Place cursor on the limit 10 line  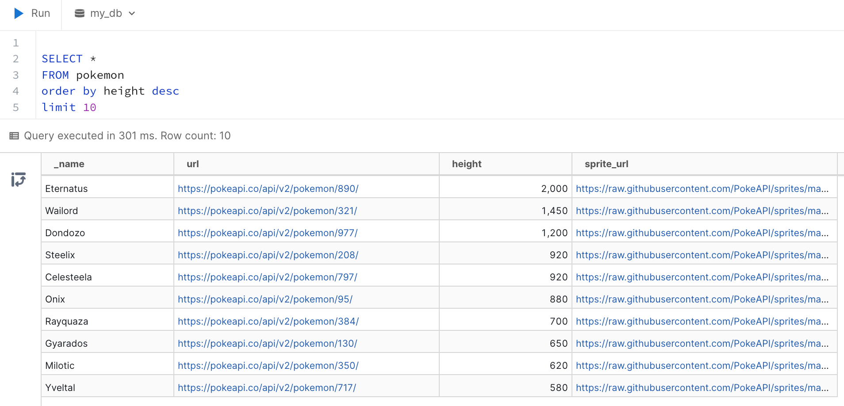click(69, 107)
